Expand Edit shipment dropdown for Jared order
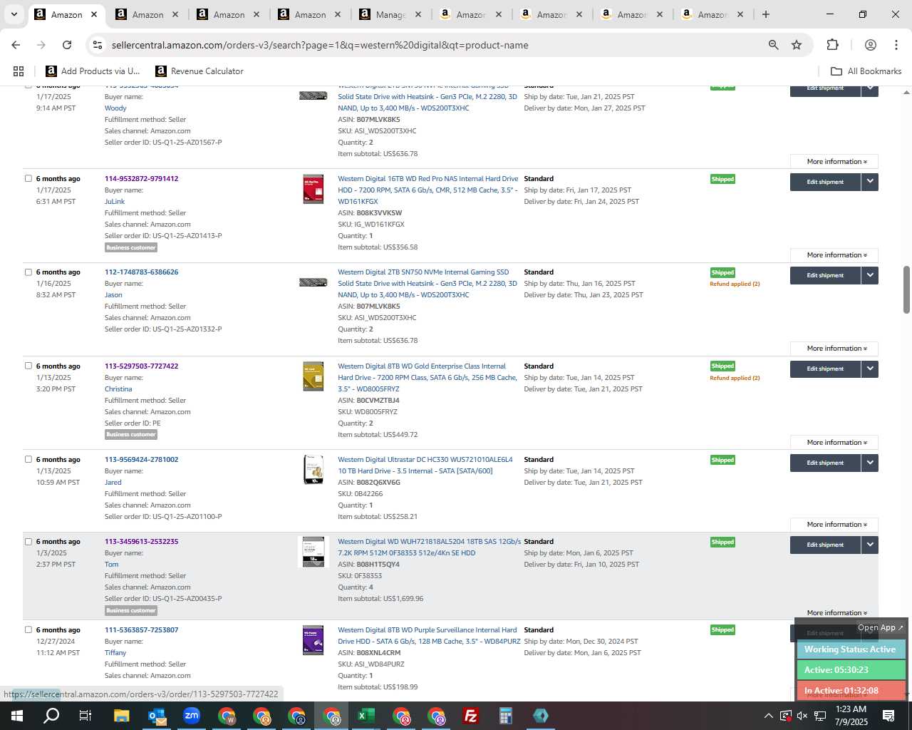 [x=870, y=463]
